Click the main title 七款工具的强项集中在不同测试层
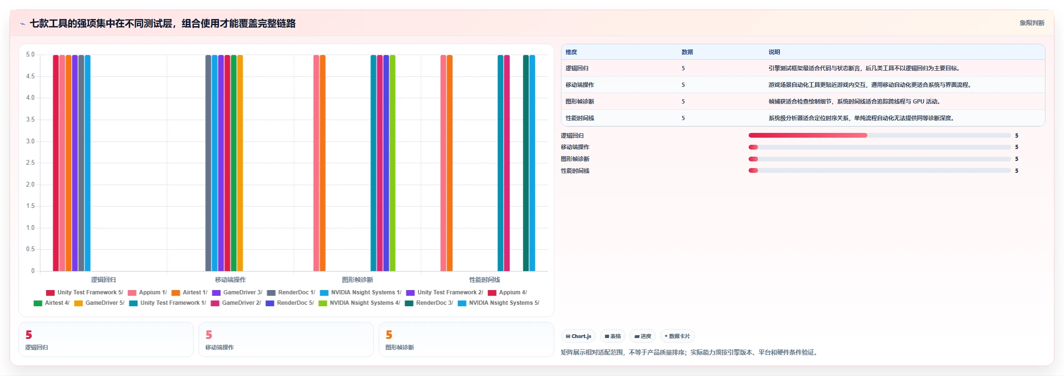 tap(163, 24)
